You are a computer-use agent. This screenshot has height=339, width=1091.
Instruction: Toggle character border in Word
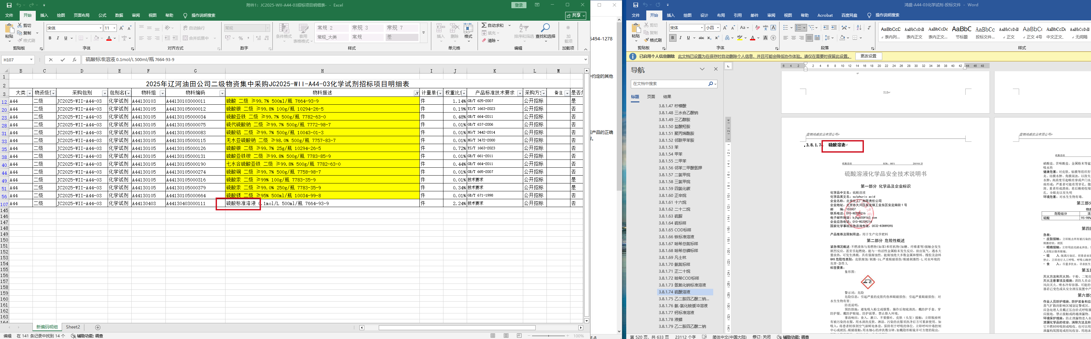click(x=773, y=28)
